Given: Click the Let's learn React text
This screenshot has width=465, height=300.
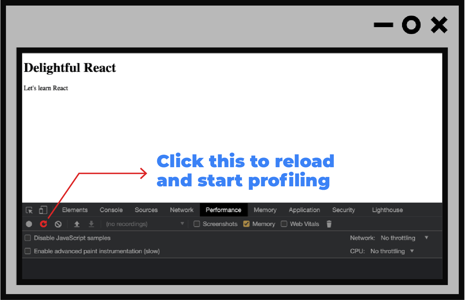Looking at the screenshot, I should pos(46,88).
